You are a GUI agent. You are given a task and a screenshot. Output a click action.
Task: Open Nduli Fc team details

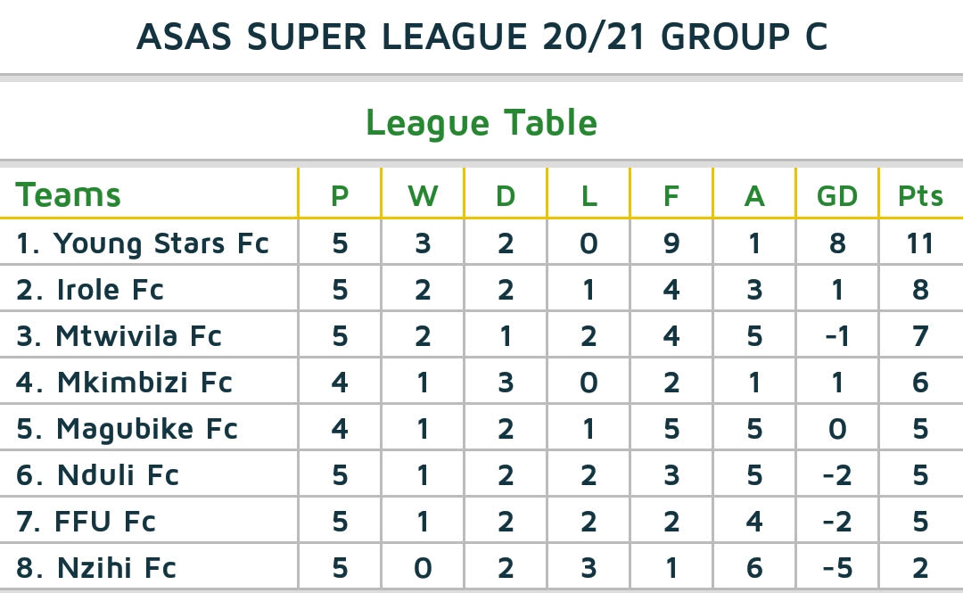[97, 474]
